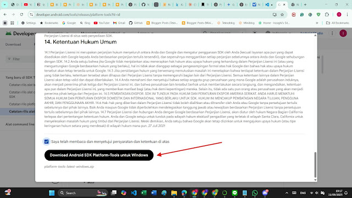Open the Gmail bookmark
This screenshot has width=352, height=198.
(119, 23)
